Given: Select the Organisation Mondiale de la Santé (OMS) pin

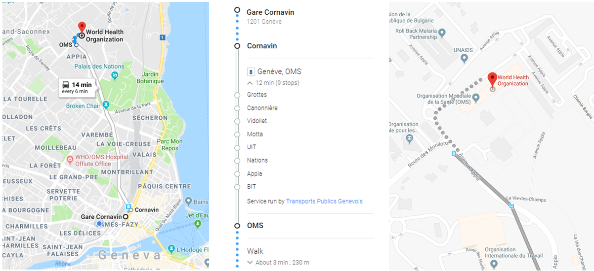Looking at the screenshot, I should pos(475,98).
